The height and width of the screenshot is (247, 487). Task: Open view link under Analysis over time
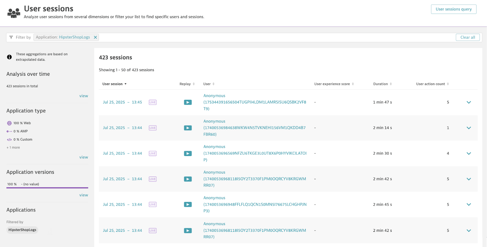(x=84, y=96)
